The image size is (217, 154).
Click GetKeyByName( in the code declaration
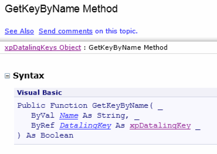click(x=123, y=106)
